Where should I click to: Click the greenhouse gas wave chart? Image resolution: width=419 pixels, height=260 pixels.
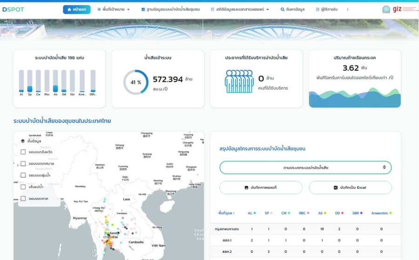coord(355,97)
